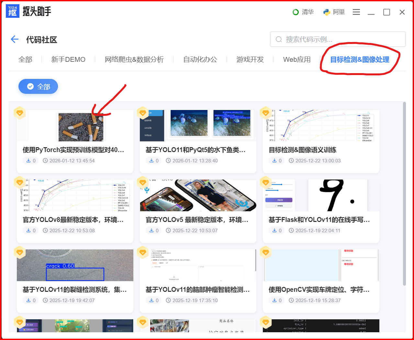414x340 pixels.
Task: Open 官方YOLOv8最新稳定版本 card title
Action: tap(73, 220)
